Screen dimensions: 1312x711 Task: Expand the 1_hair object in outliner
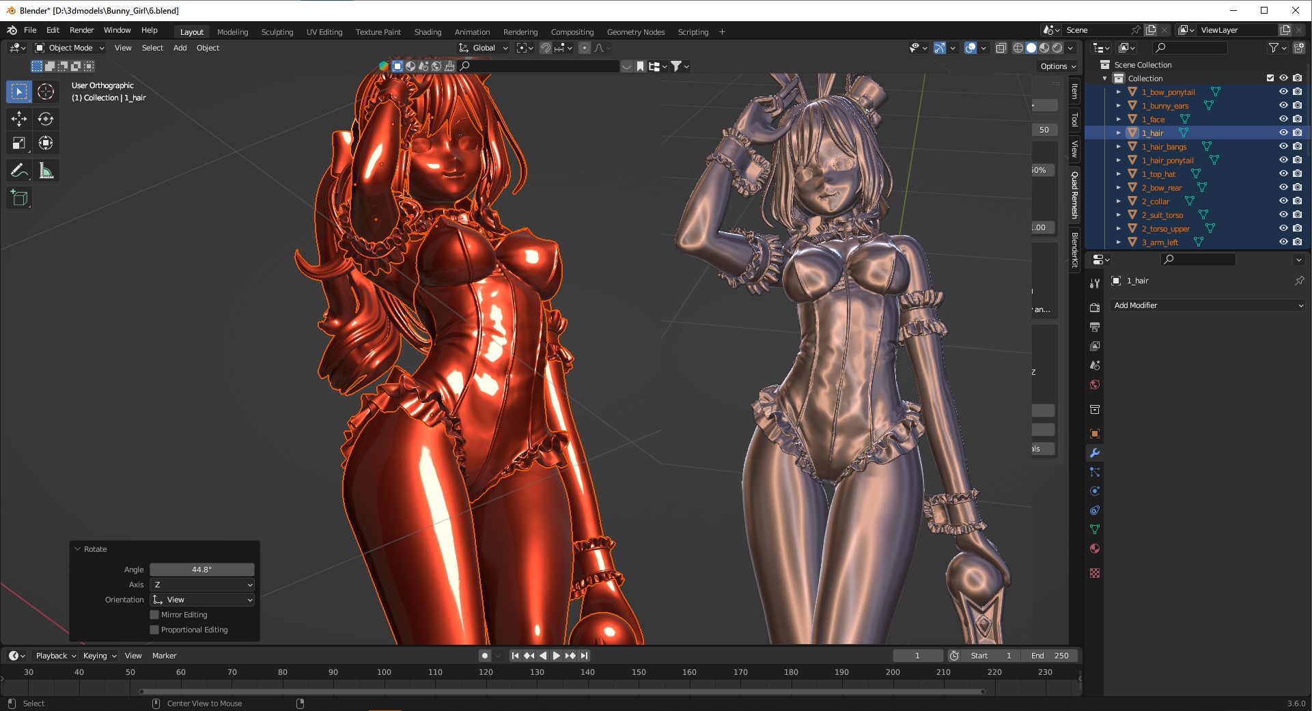pyautogui.click(x=1119, y=133)
